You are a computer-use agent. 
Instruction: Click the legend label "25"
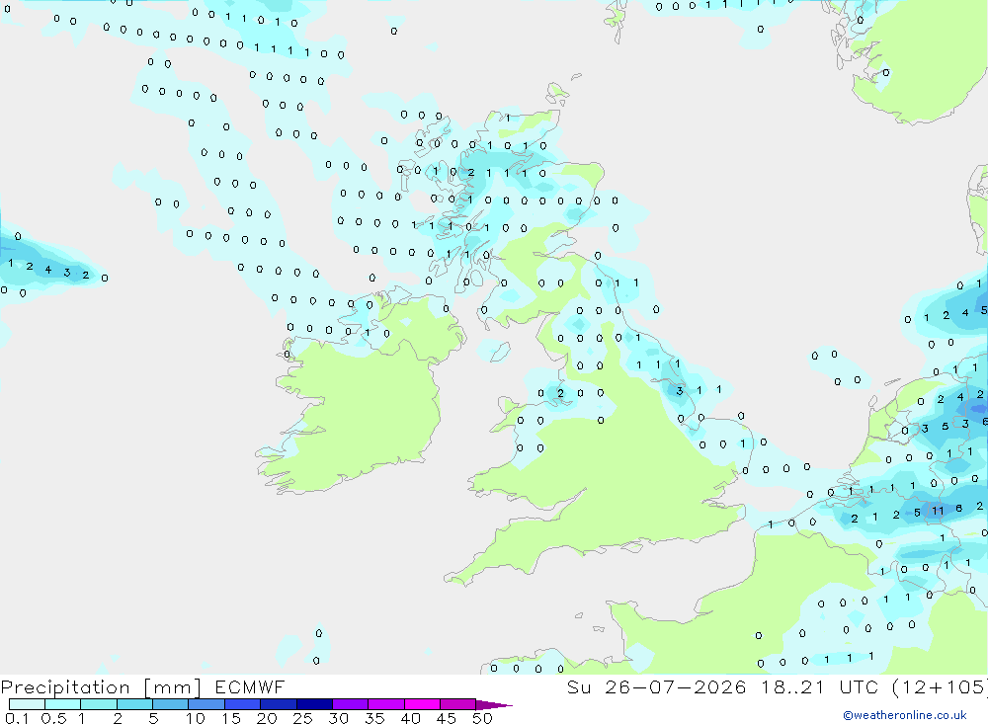pos(302,718)
